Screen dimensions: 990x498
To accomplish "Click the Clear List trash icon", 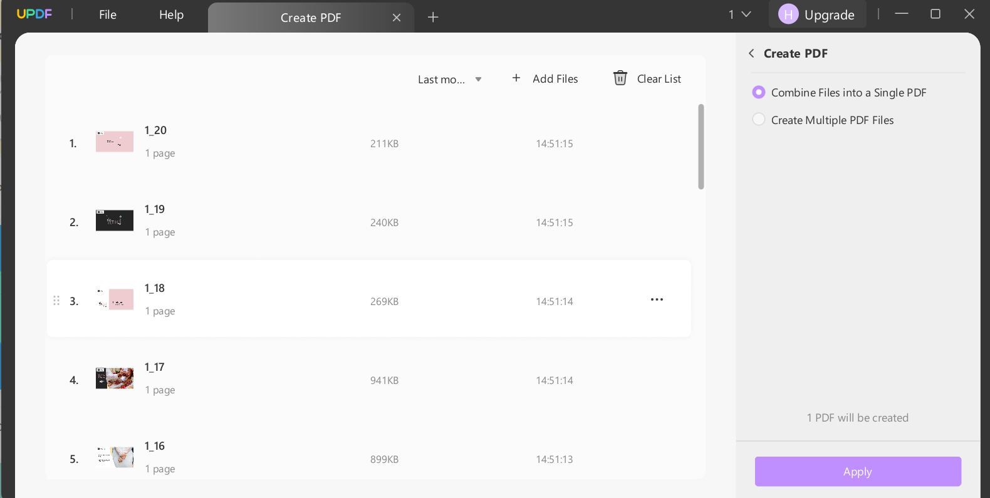I will [x=620, y=78].
